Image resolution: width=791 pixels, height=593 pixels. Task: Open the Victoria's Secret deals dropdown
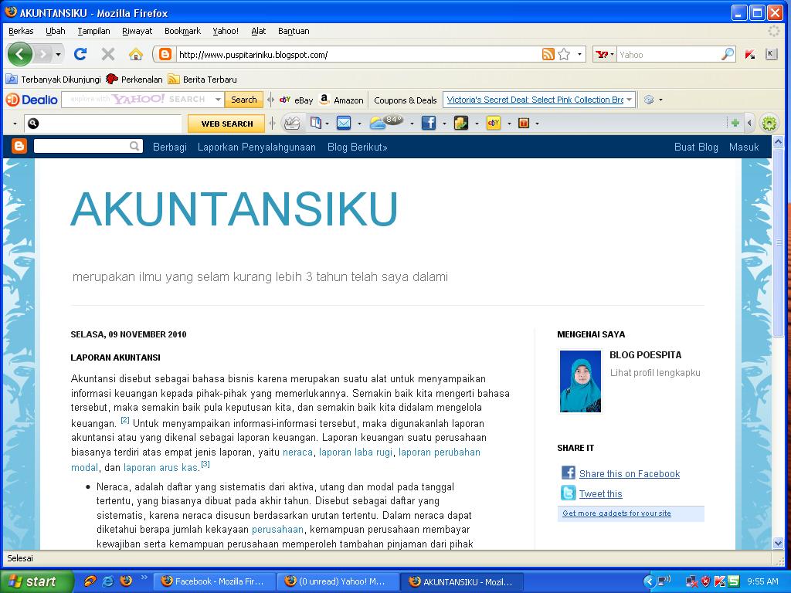click(x=627, y=100)
